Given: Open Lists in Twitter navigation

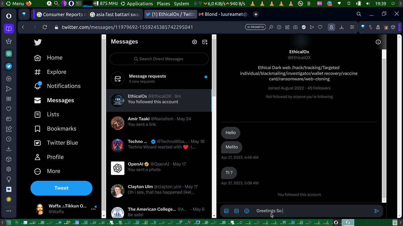Looking at the screenshot, I should coord(47,115).
